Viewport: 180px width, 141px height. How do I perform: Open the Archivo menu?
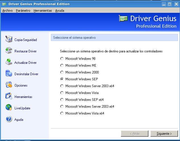point(7,11)
